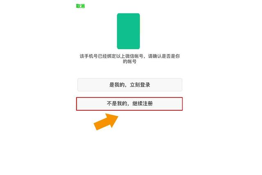Log in immediately with the bound account
This screenshot has width=262, height=175.
[x=130, y=85]
